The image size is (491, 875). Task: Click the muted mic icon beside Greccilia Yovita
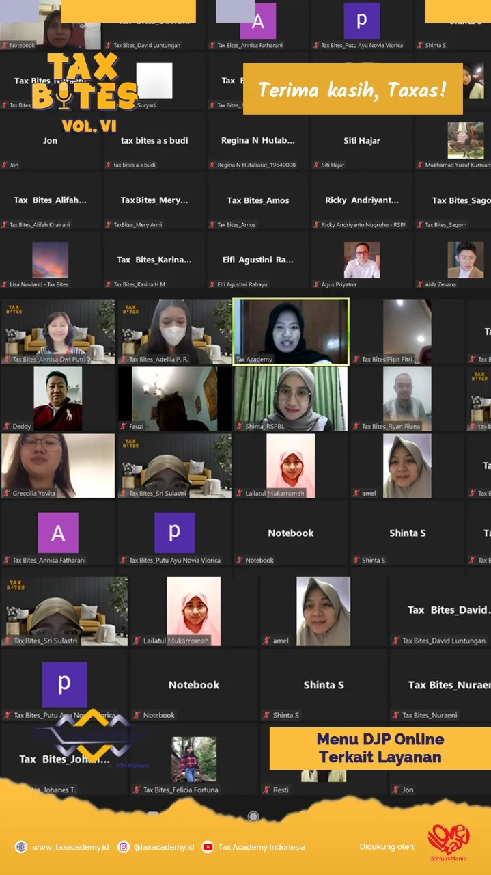7,493
